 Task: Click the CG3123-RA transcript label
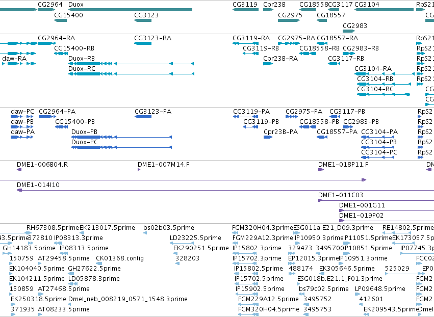pyautogui.click(x=153, y=38)
